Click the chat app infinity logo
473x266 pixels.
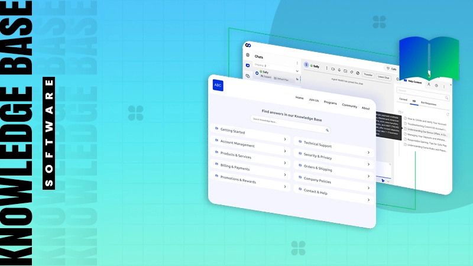248,45
